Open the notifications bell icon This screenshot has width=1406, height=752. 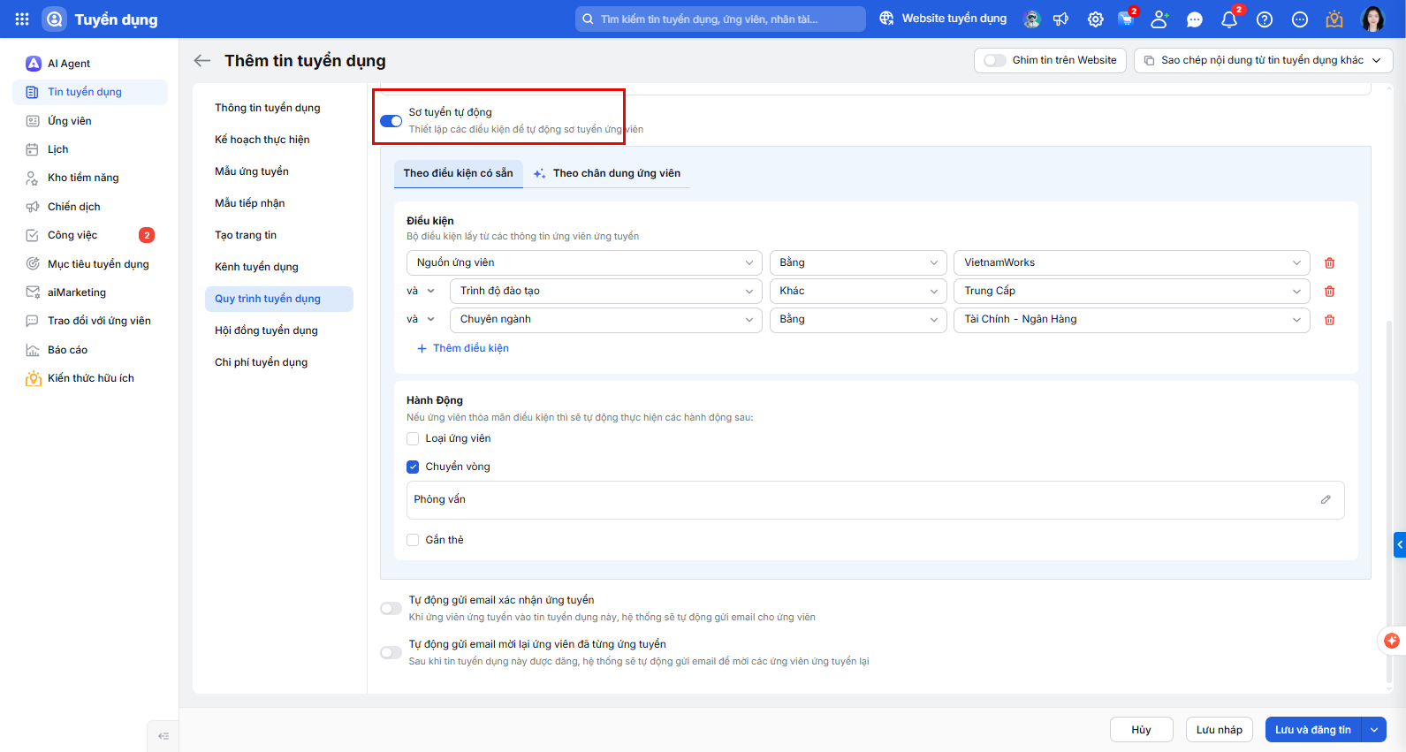point(1228,19)
